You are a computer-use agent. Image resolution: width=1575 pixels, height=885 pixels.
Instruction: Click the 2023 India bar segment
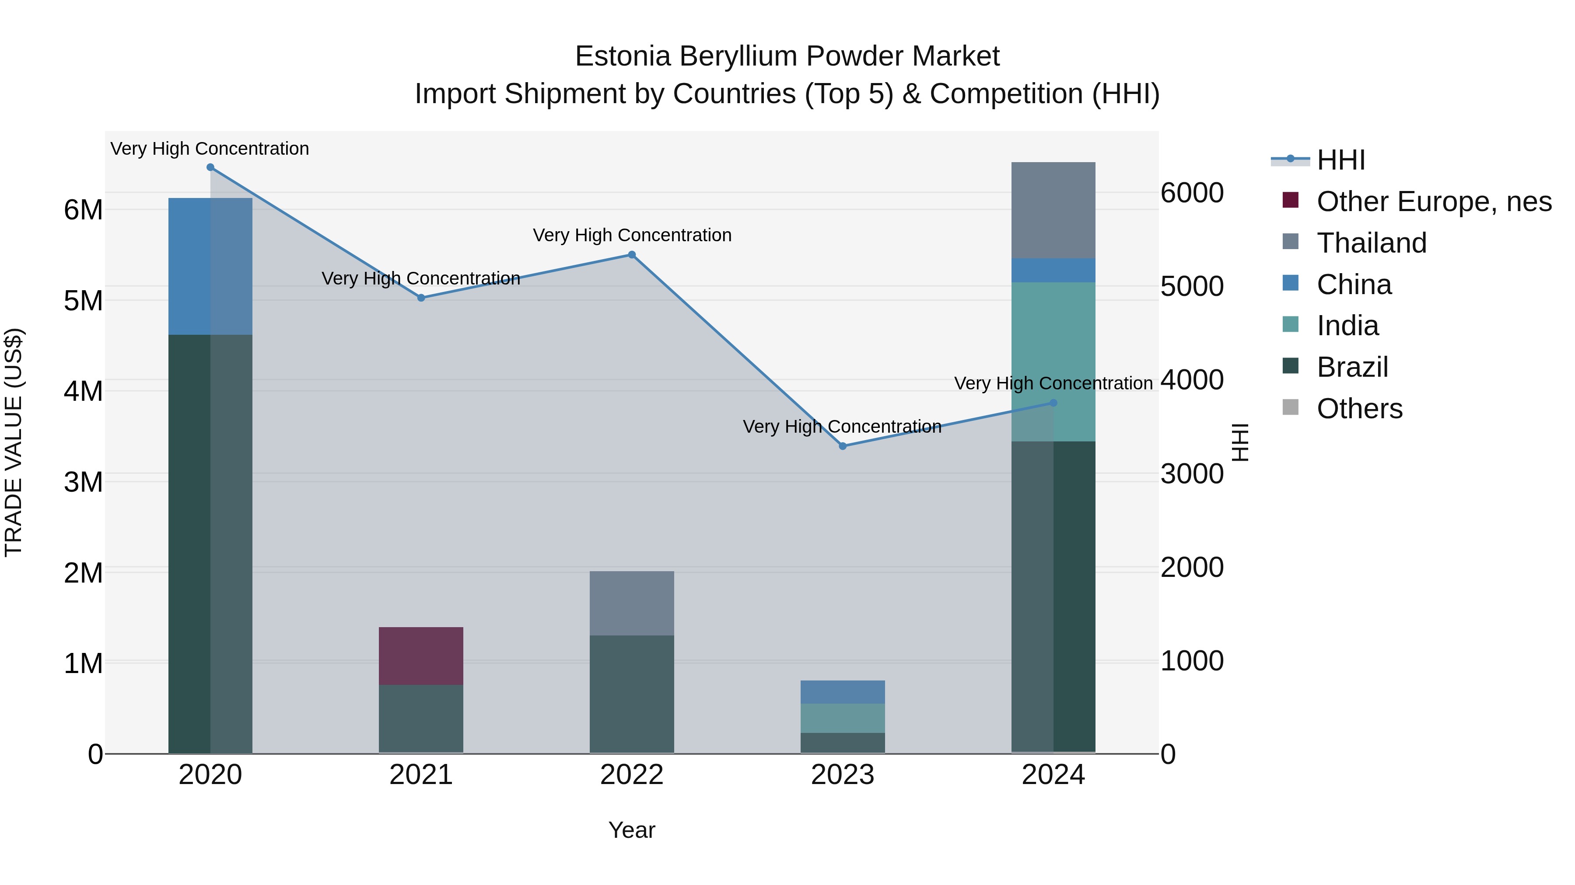pos(843,718)
